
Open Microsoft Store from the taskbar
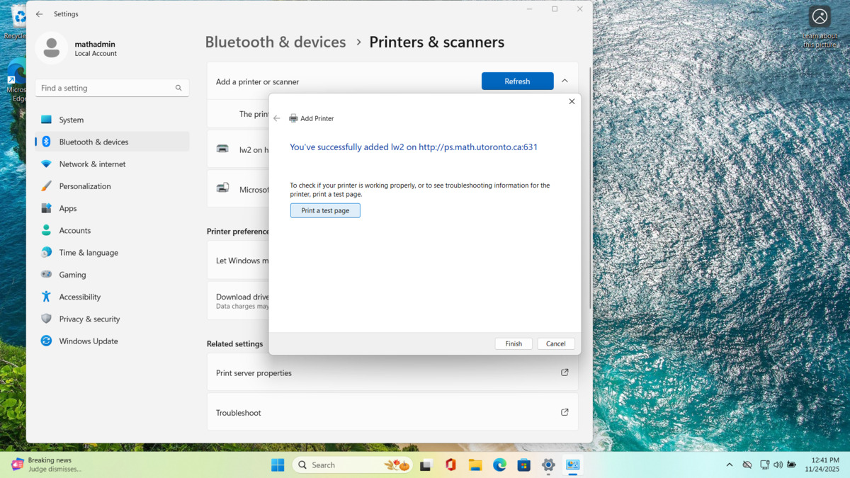click(x=524, y=465)
